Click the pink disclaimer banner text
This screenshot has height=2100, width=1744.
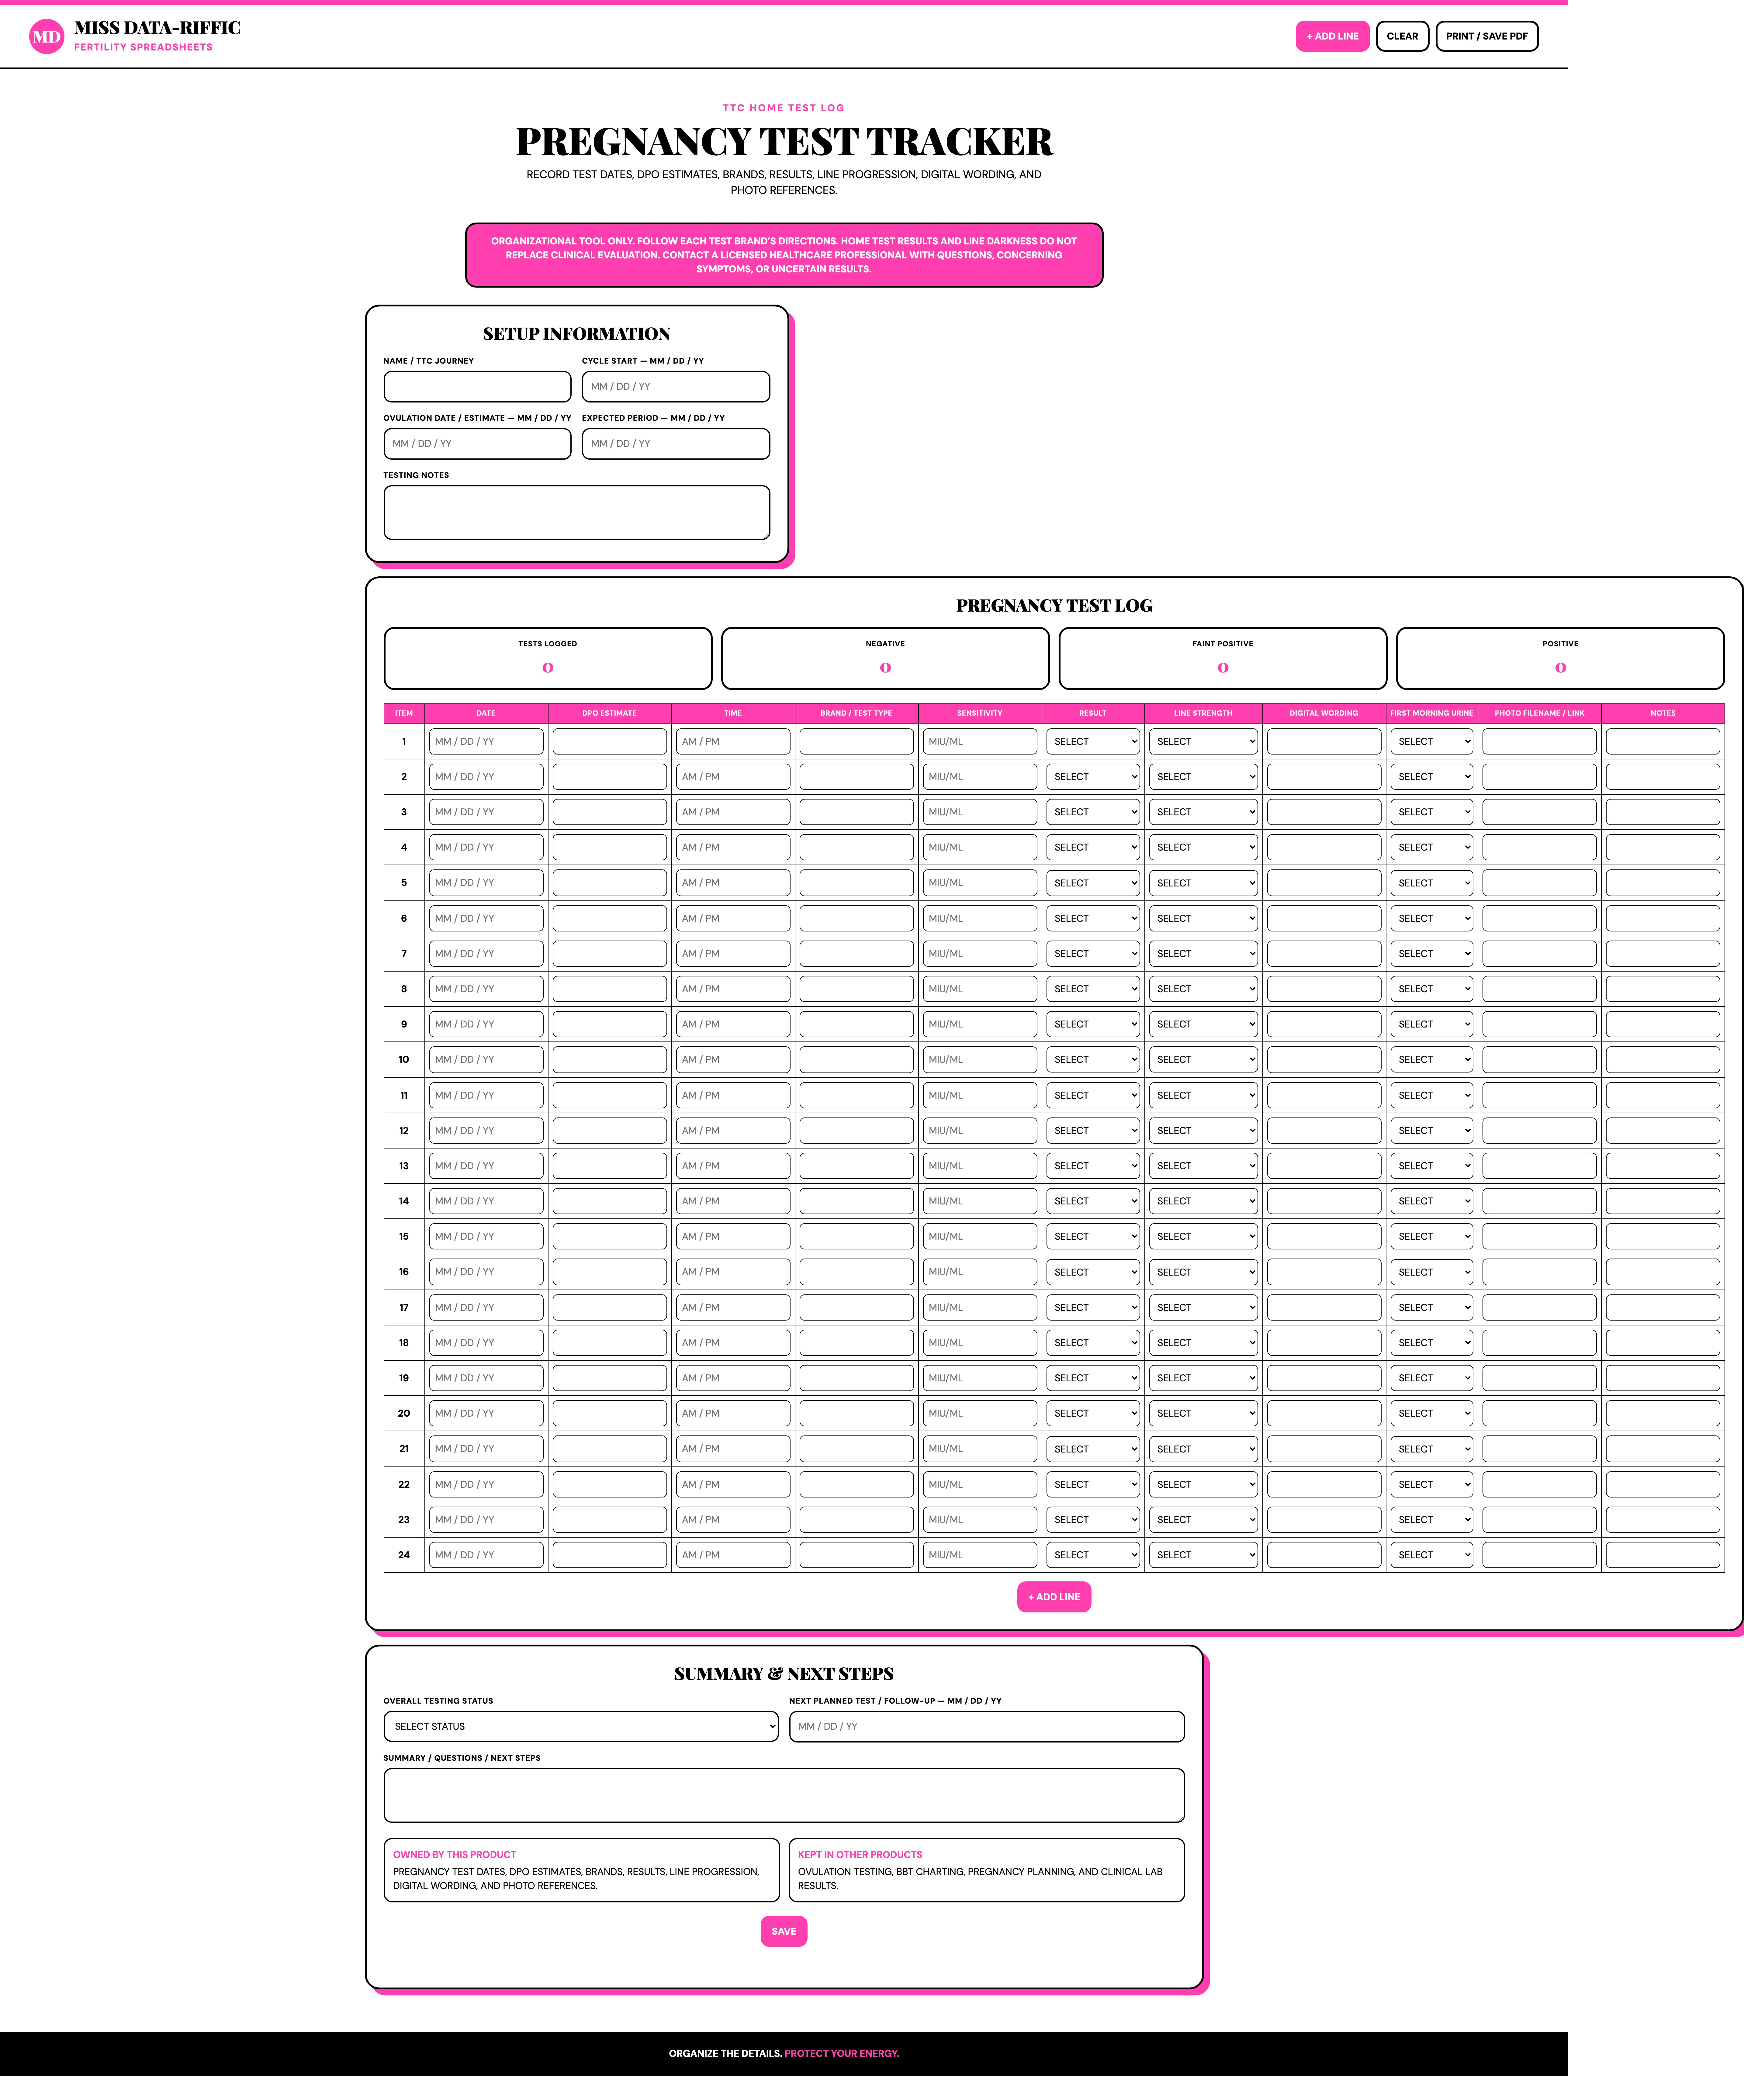point(784,255)
